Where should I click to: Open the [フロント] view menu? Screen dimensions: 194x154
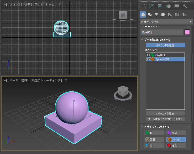point(15,4)
